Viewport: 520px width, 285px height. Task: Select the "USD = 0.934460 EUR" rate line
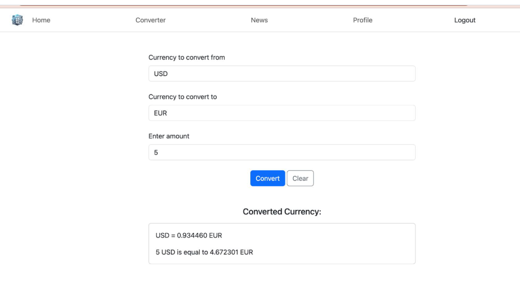(189, 236)
